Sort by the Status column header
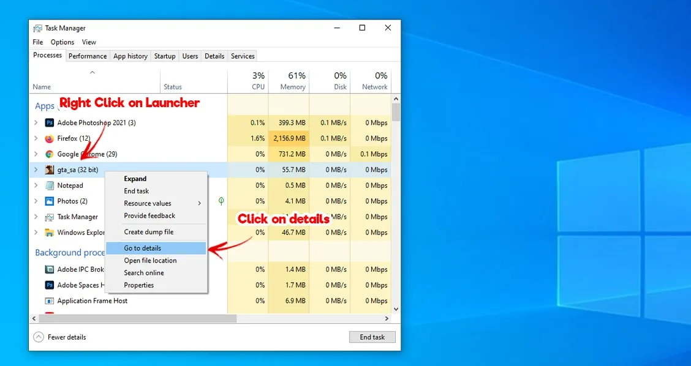This screenshot has height=366, width=691. click(x=194, y=81)
